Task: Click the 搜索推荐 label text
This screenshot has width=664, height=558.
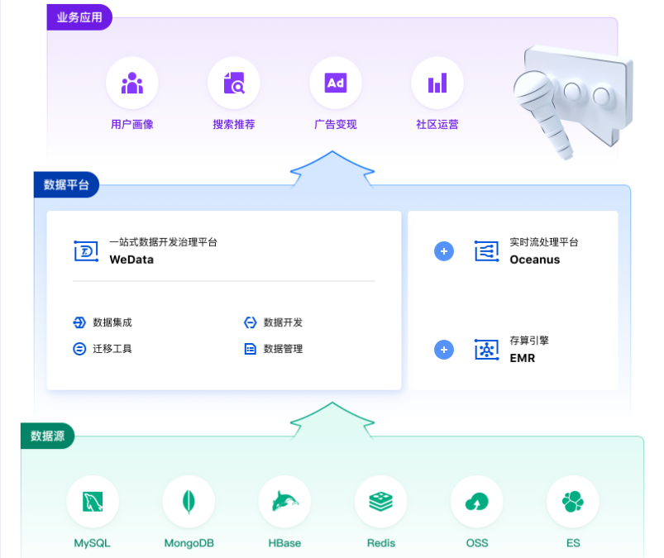Action: click(234, 125)
